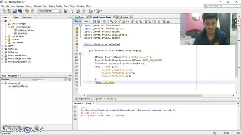Click the Stop button in Output panel
Viewport: 241px width, 135px height.
tap(75, 115)
